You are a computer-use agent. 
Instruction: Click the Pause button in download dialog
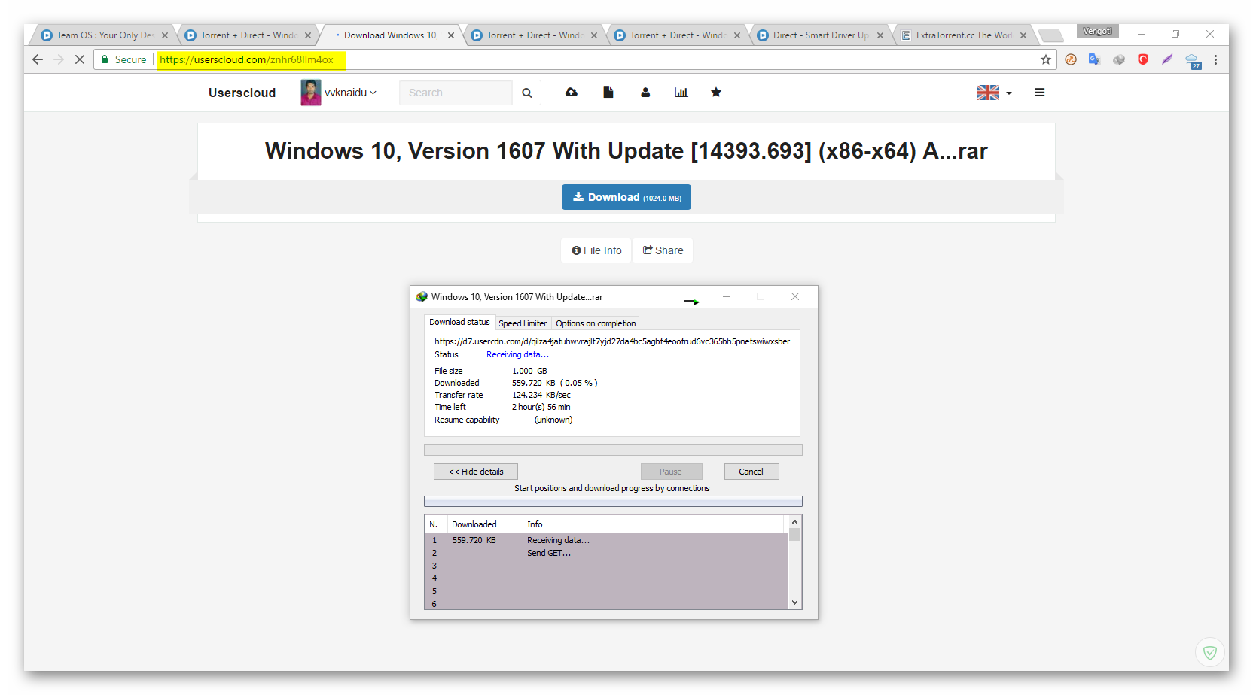click(x=671, y=472)
